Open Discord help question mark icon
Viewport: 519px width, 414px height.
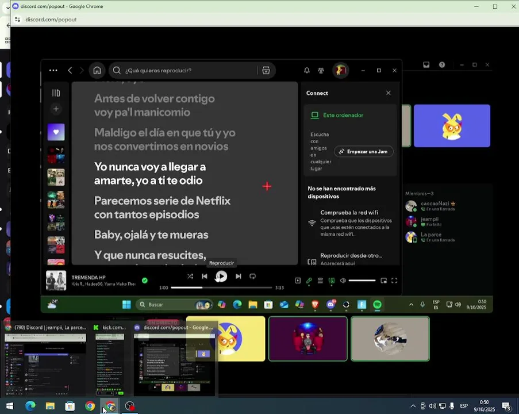pyautogui.click(x=442, y=64)
